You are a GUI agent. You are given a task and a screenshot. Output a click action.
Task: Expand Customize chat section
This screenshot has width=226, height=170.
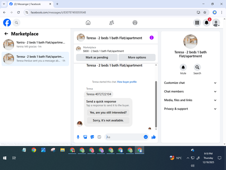tap(190, 83)
